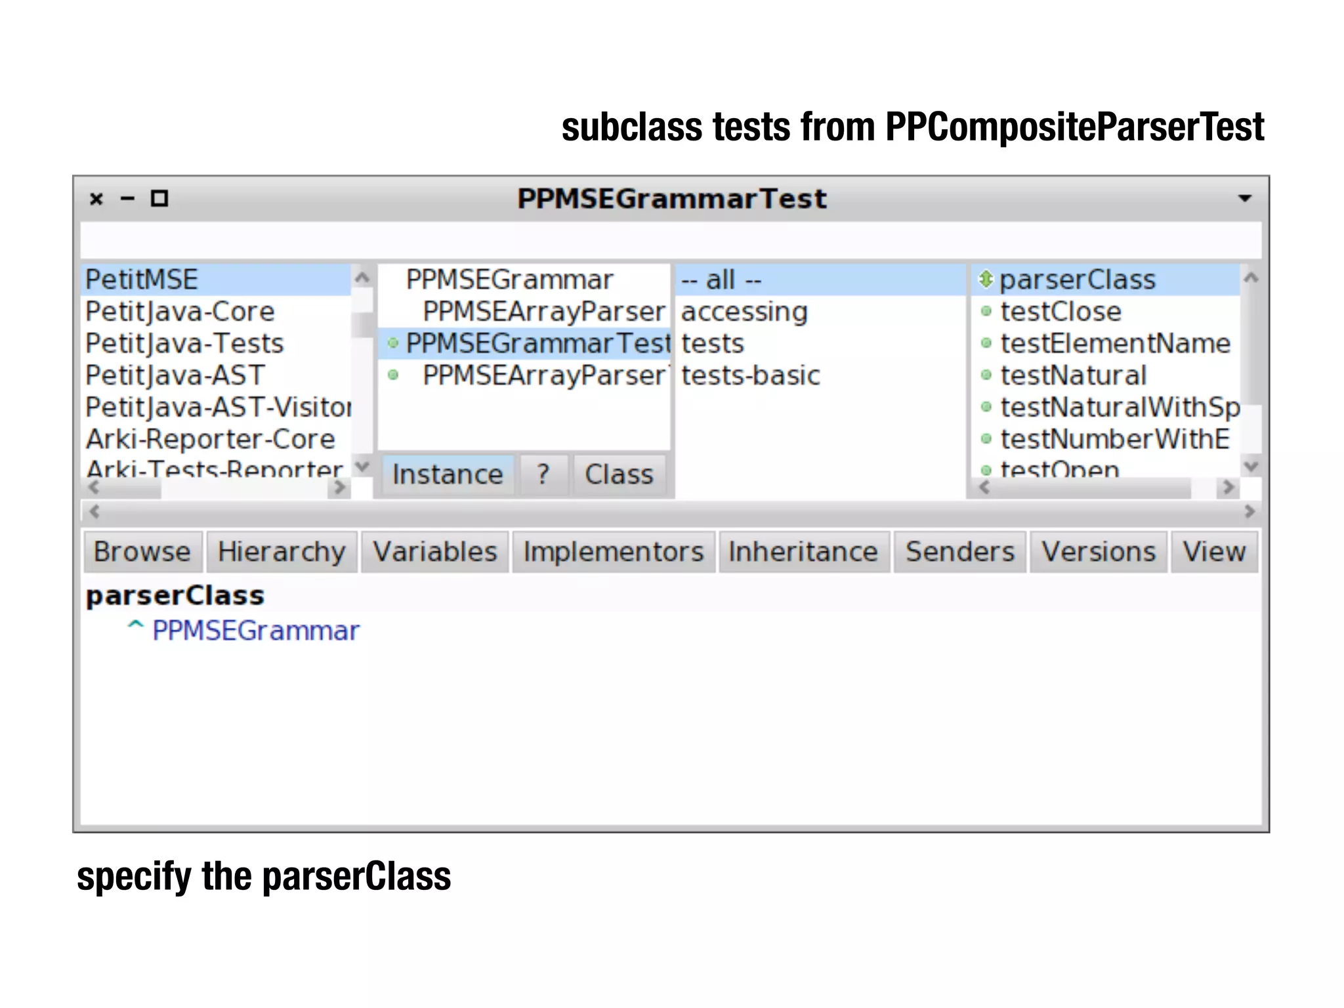Click the green icon beside testClose
This screenshot has height=1008, width=1344.
click(986, 312)
